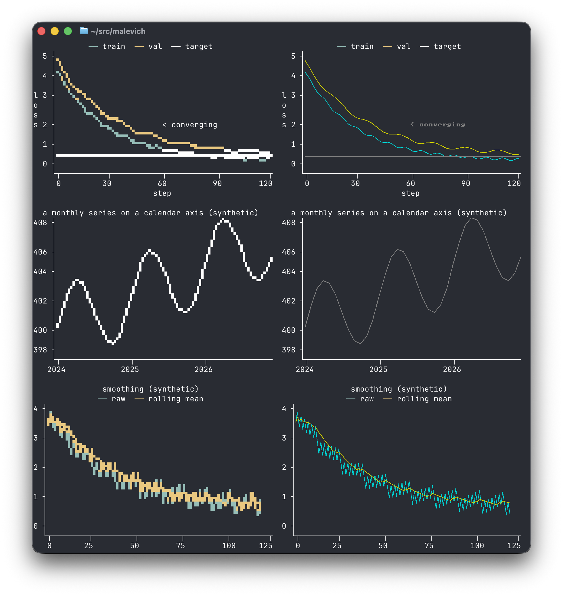Click the '408' axis value beside the thick white curve
The image size is (563, 596).
40,223
